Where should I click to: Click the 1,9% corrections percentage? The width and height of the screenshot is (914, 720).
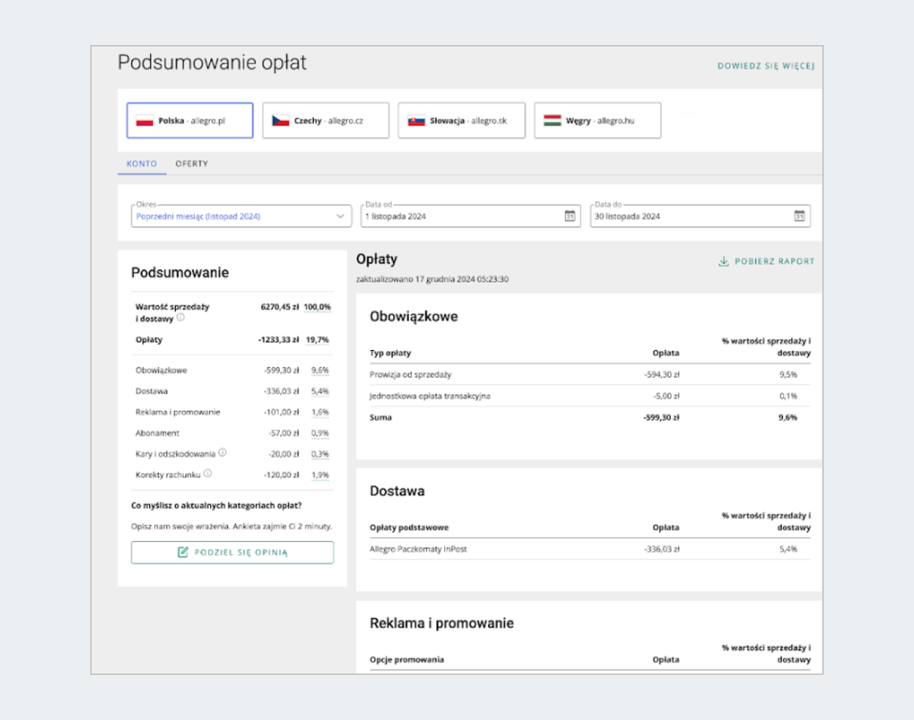coord(320,476)
